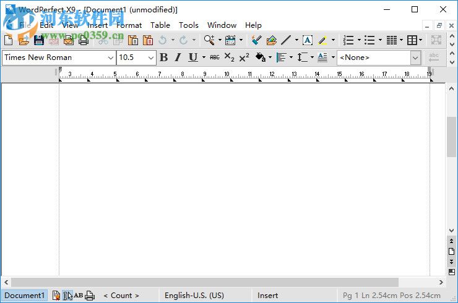Save document with floppy disk icon
Screen dimensions: 458x303
point(39,40)
